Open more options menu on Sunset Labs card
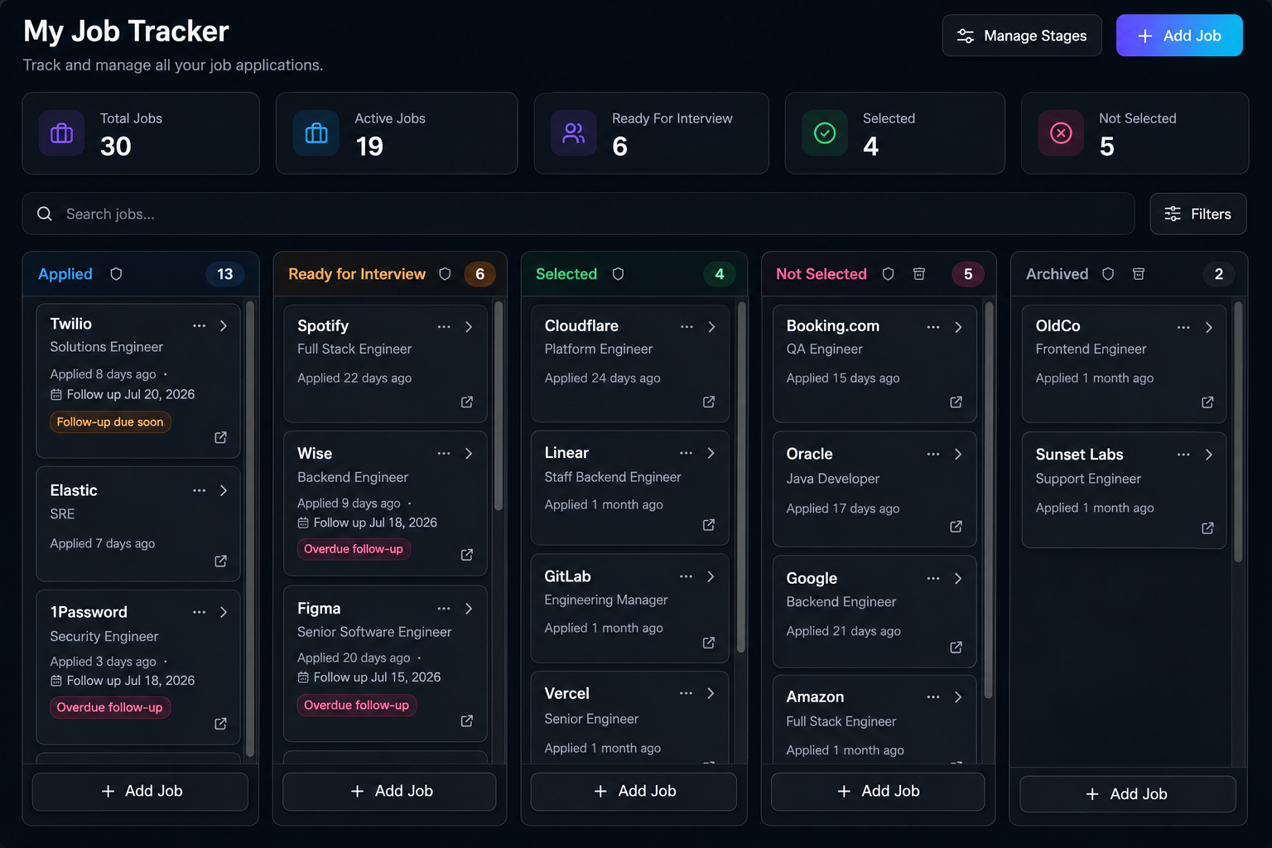 tap(1183, 455)
